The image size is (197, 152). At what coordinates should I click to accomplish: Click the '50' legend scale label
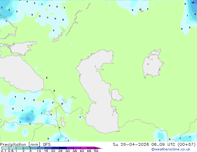coord(96,151)
